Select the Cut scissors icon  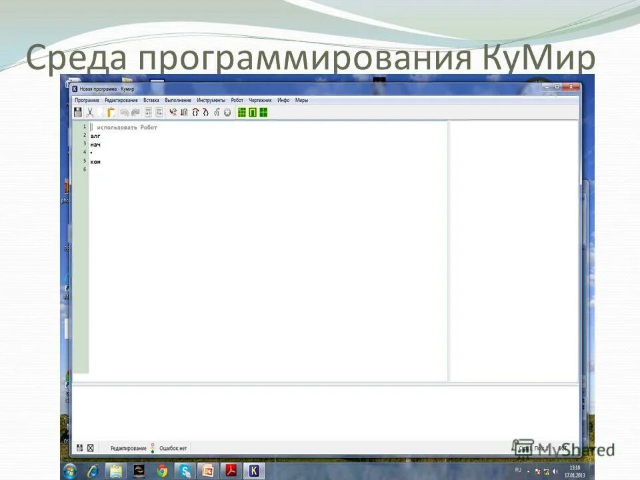pyautogui.click(x=90, y=112)
